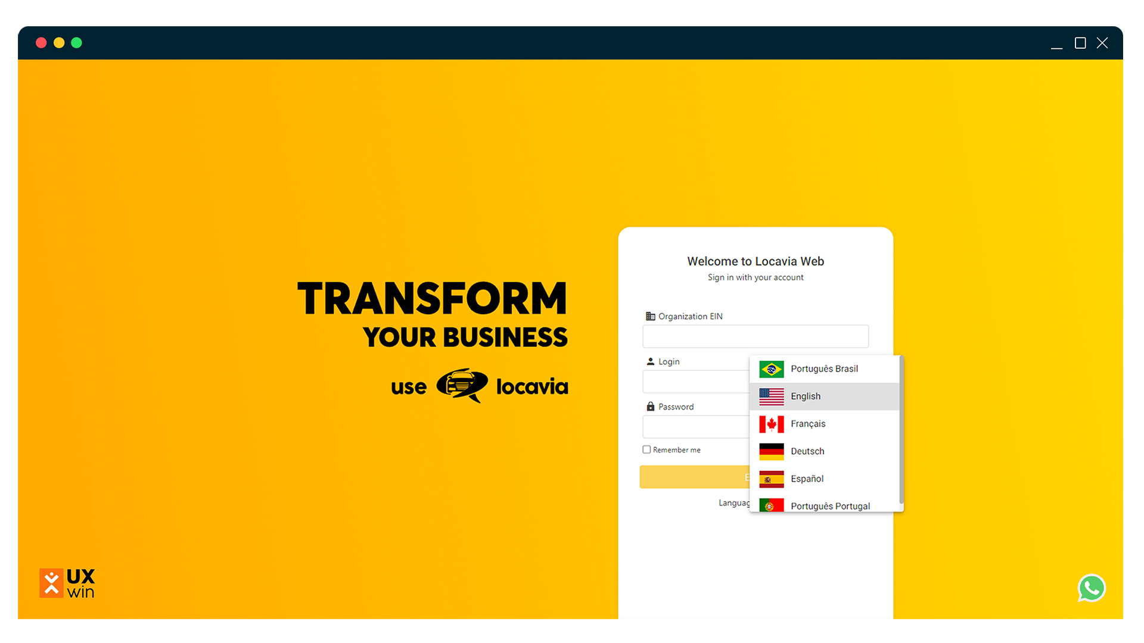Click the Login person icon

pyautogui.click(x=650, y=361)
